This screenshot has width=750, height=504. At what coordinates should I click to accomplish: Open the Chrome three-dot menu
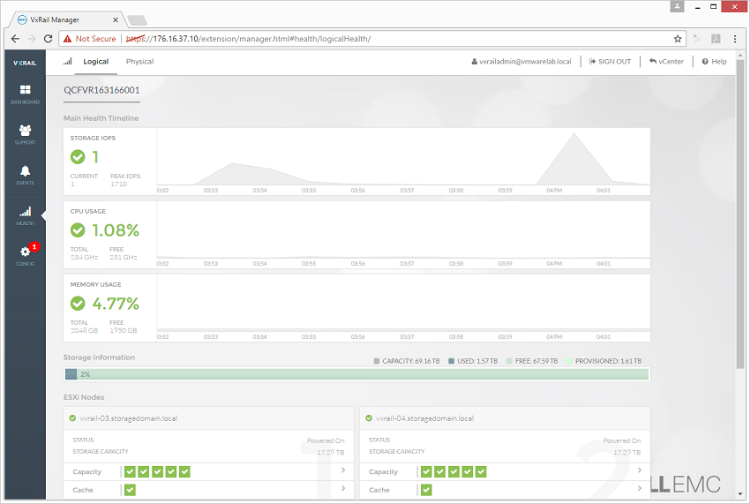click(x=735, y=39)
